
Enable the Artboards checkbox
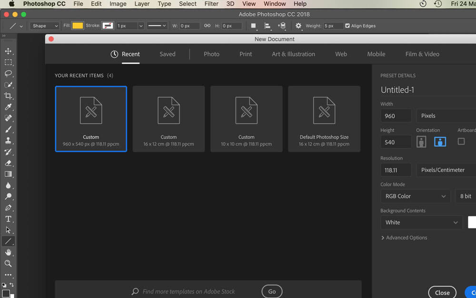[461, 142]
